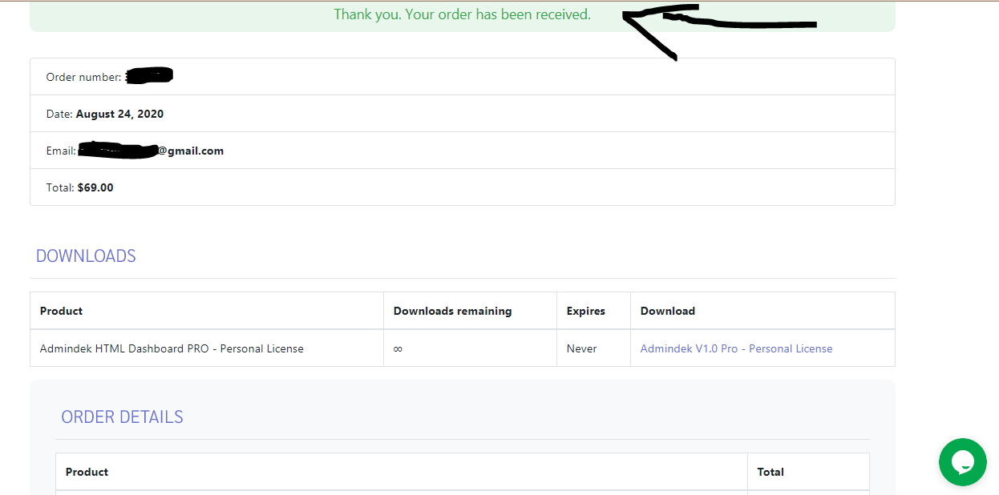
Task: Open the green chat widget bubble
Action: coord(963,462)
